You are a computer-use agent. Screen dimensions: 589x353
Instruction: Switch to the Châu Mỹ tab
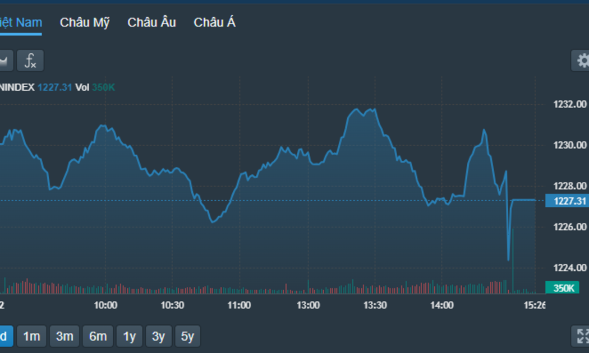point(85,22)
